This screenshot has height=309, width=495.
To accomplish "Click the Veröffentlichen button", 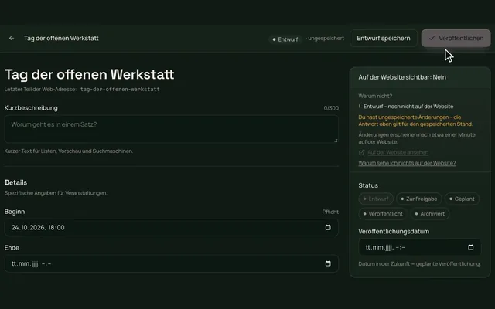I will click(456, 38).
